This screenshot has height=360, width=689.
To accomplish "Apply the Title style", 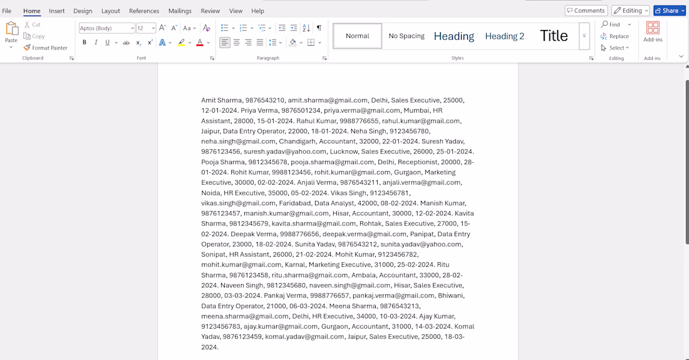I will 554,36.
